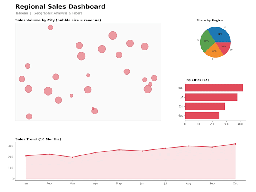Select the Aug point on the sales trend
Image resolution: width=256 pixels, height=192 pixels.
click(x=189, y=146)
